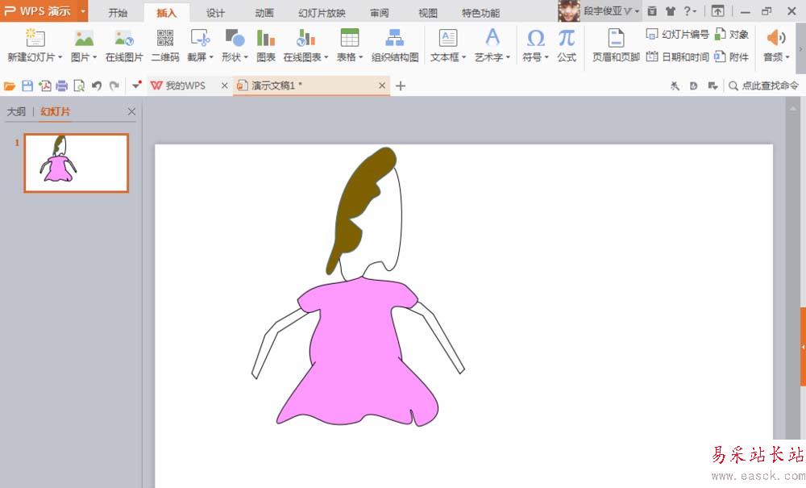Open the WPS 演示 application menu dropdown
Viewport: 806px width, 488px height.
[x=83, y=10]
